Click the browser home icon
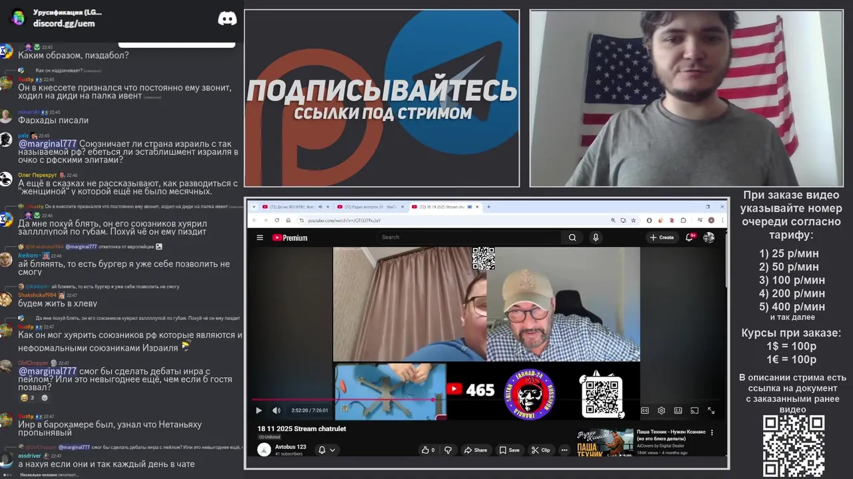 coord(288,220)
